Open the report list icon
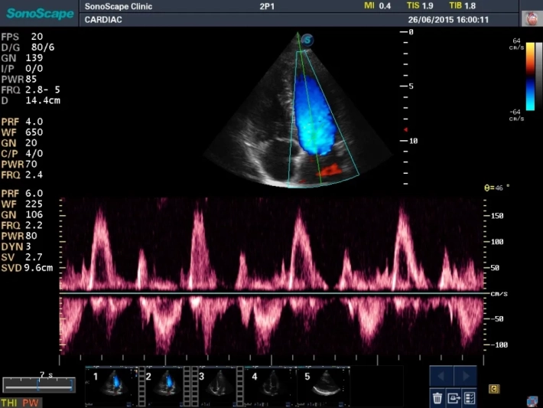 [x=470, y=397]
